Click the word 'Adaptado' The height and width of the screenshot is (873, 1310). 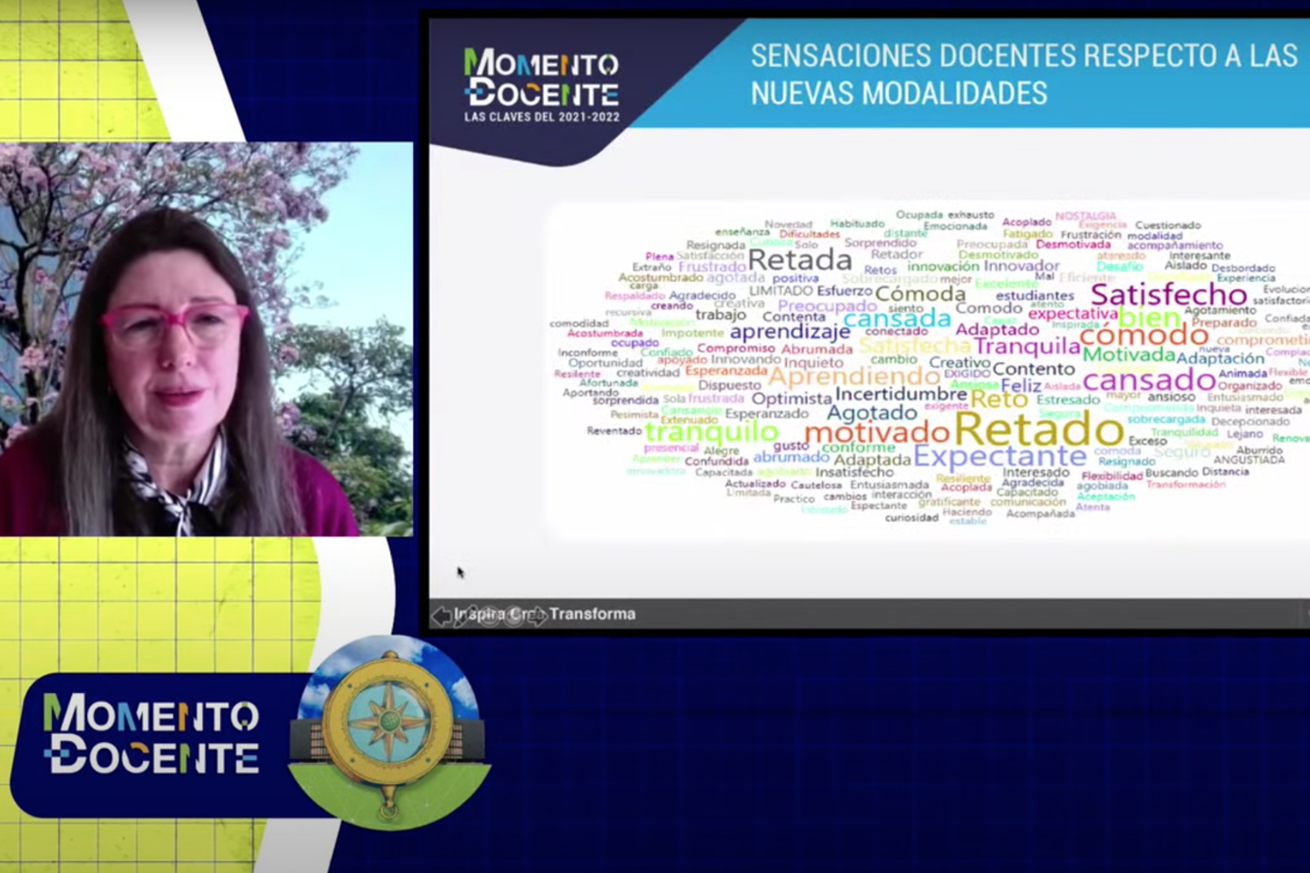point(997,329)
